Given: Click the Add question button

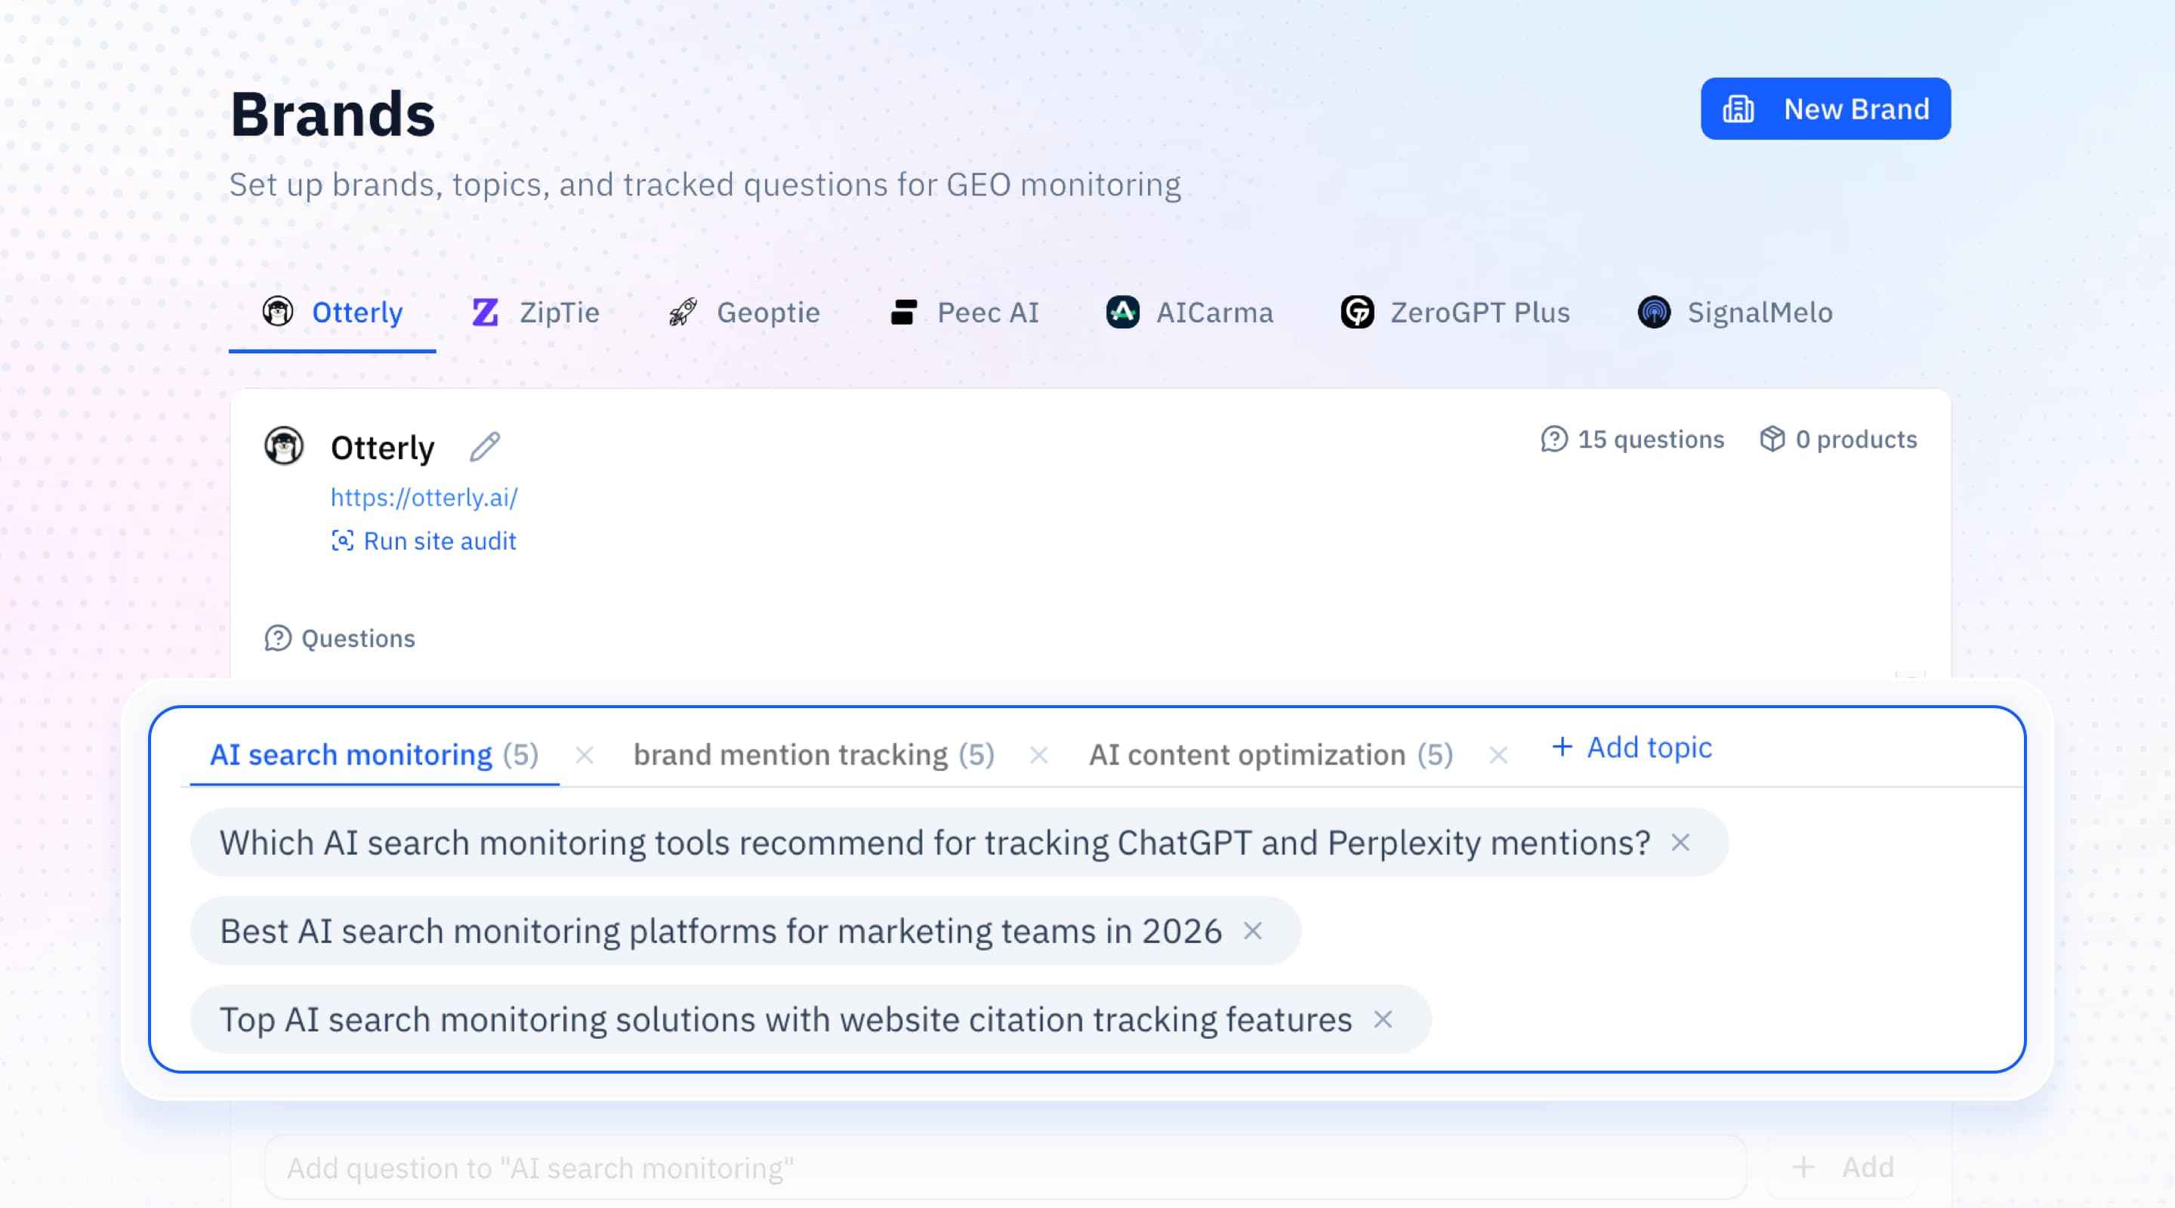Looking at the screenshot, I should tap(1843, 1167).
